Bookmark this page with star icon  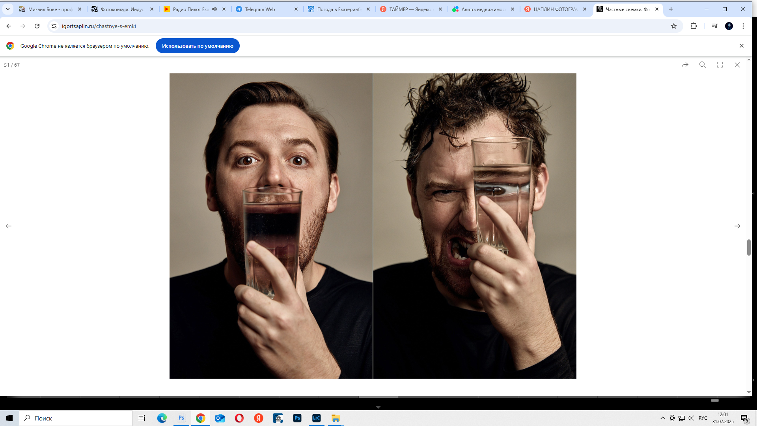674,26
